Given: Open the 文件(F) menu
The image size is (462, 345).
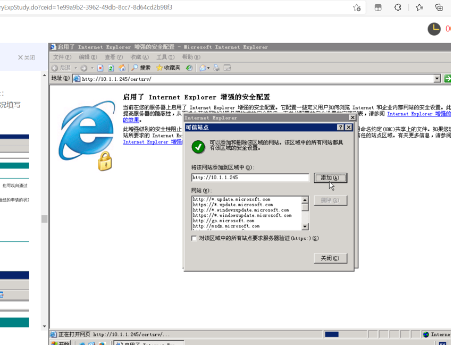Looking at the screenshot, I should (62, 57).
